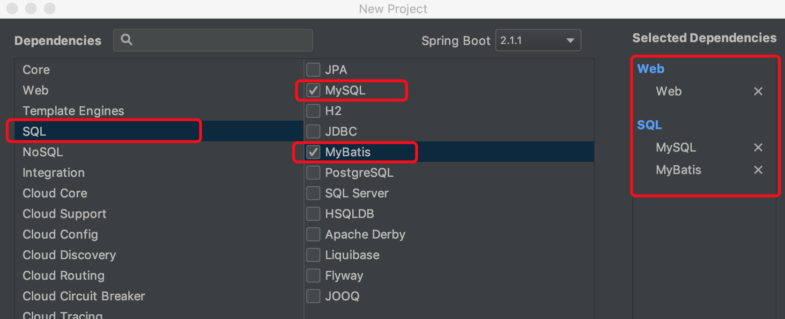Image resolution: width=785 pixels, height=319 pixels.
Task: Check the JOOQ dependency
Action: coord(313,296)
